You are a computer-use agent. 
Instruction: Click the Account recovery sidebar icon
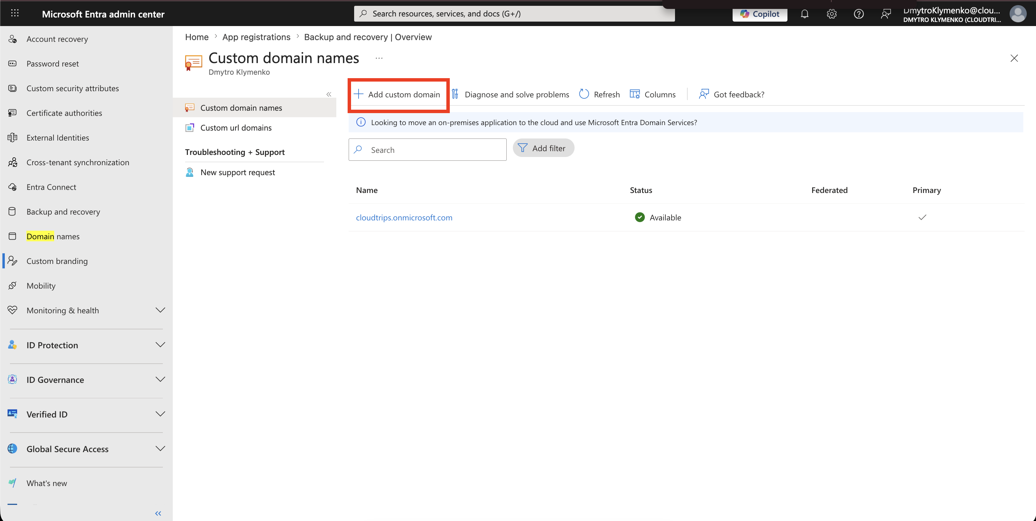pyautogui.click(x=12, y=39)
